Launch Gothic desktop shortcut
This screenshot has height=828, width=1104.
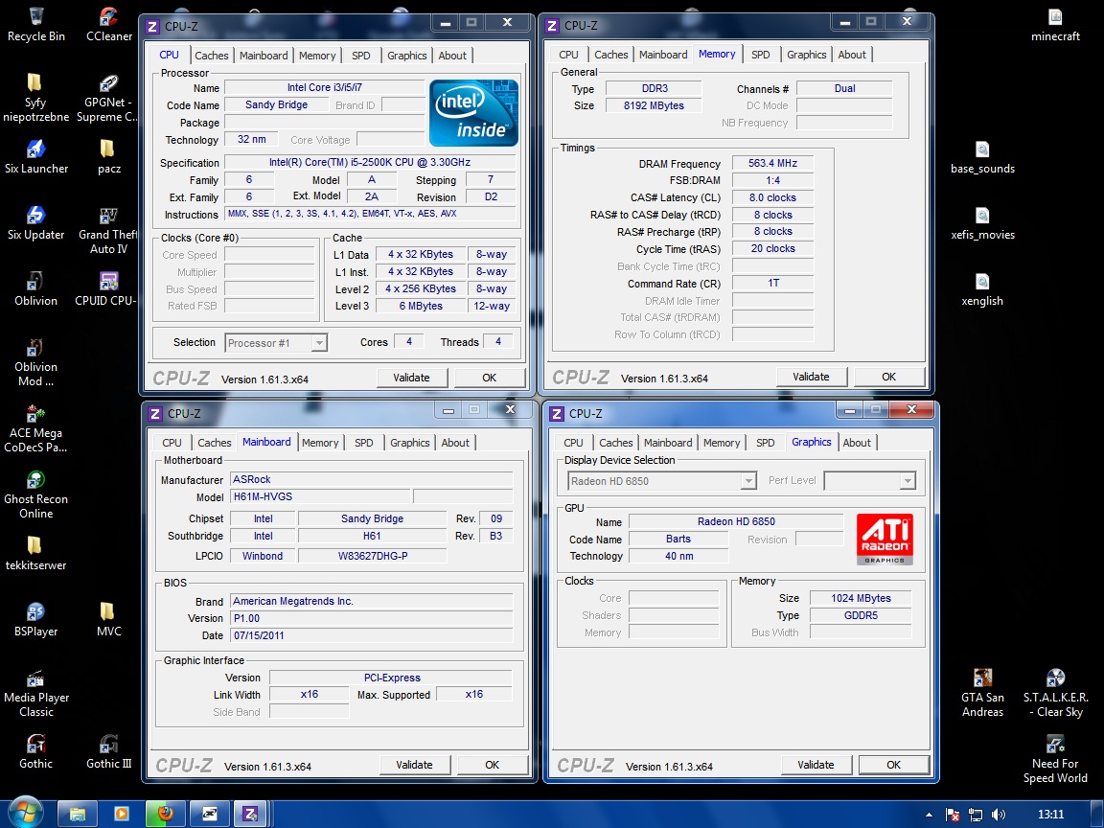(35, 752)
